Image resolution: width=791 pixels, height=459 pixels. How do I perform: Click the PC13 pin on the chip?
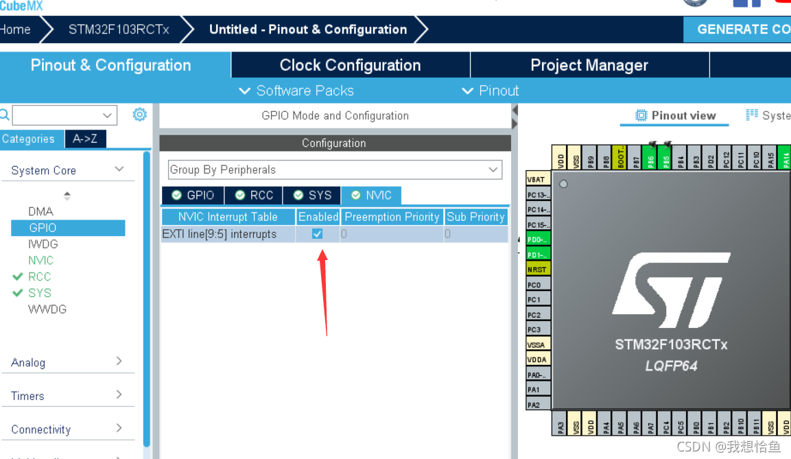click(x=539, y=195)
